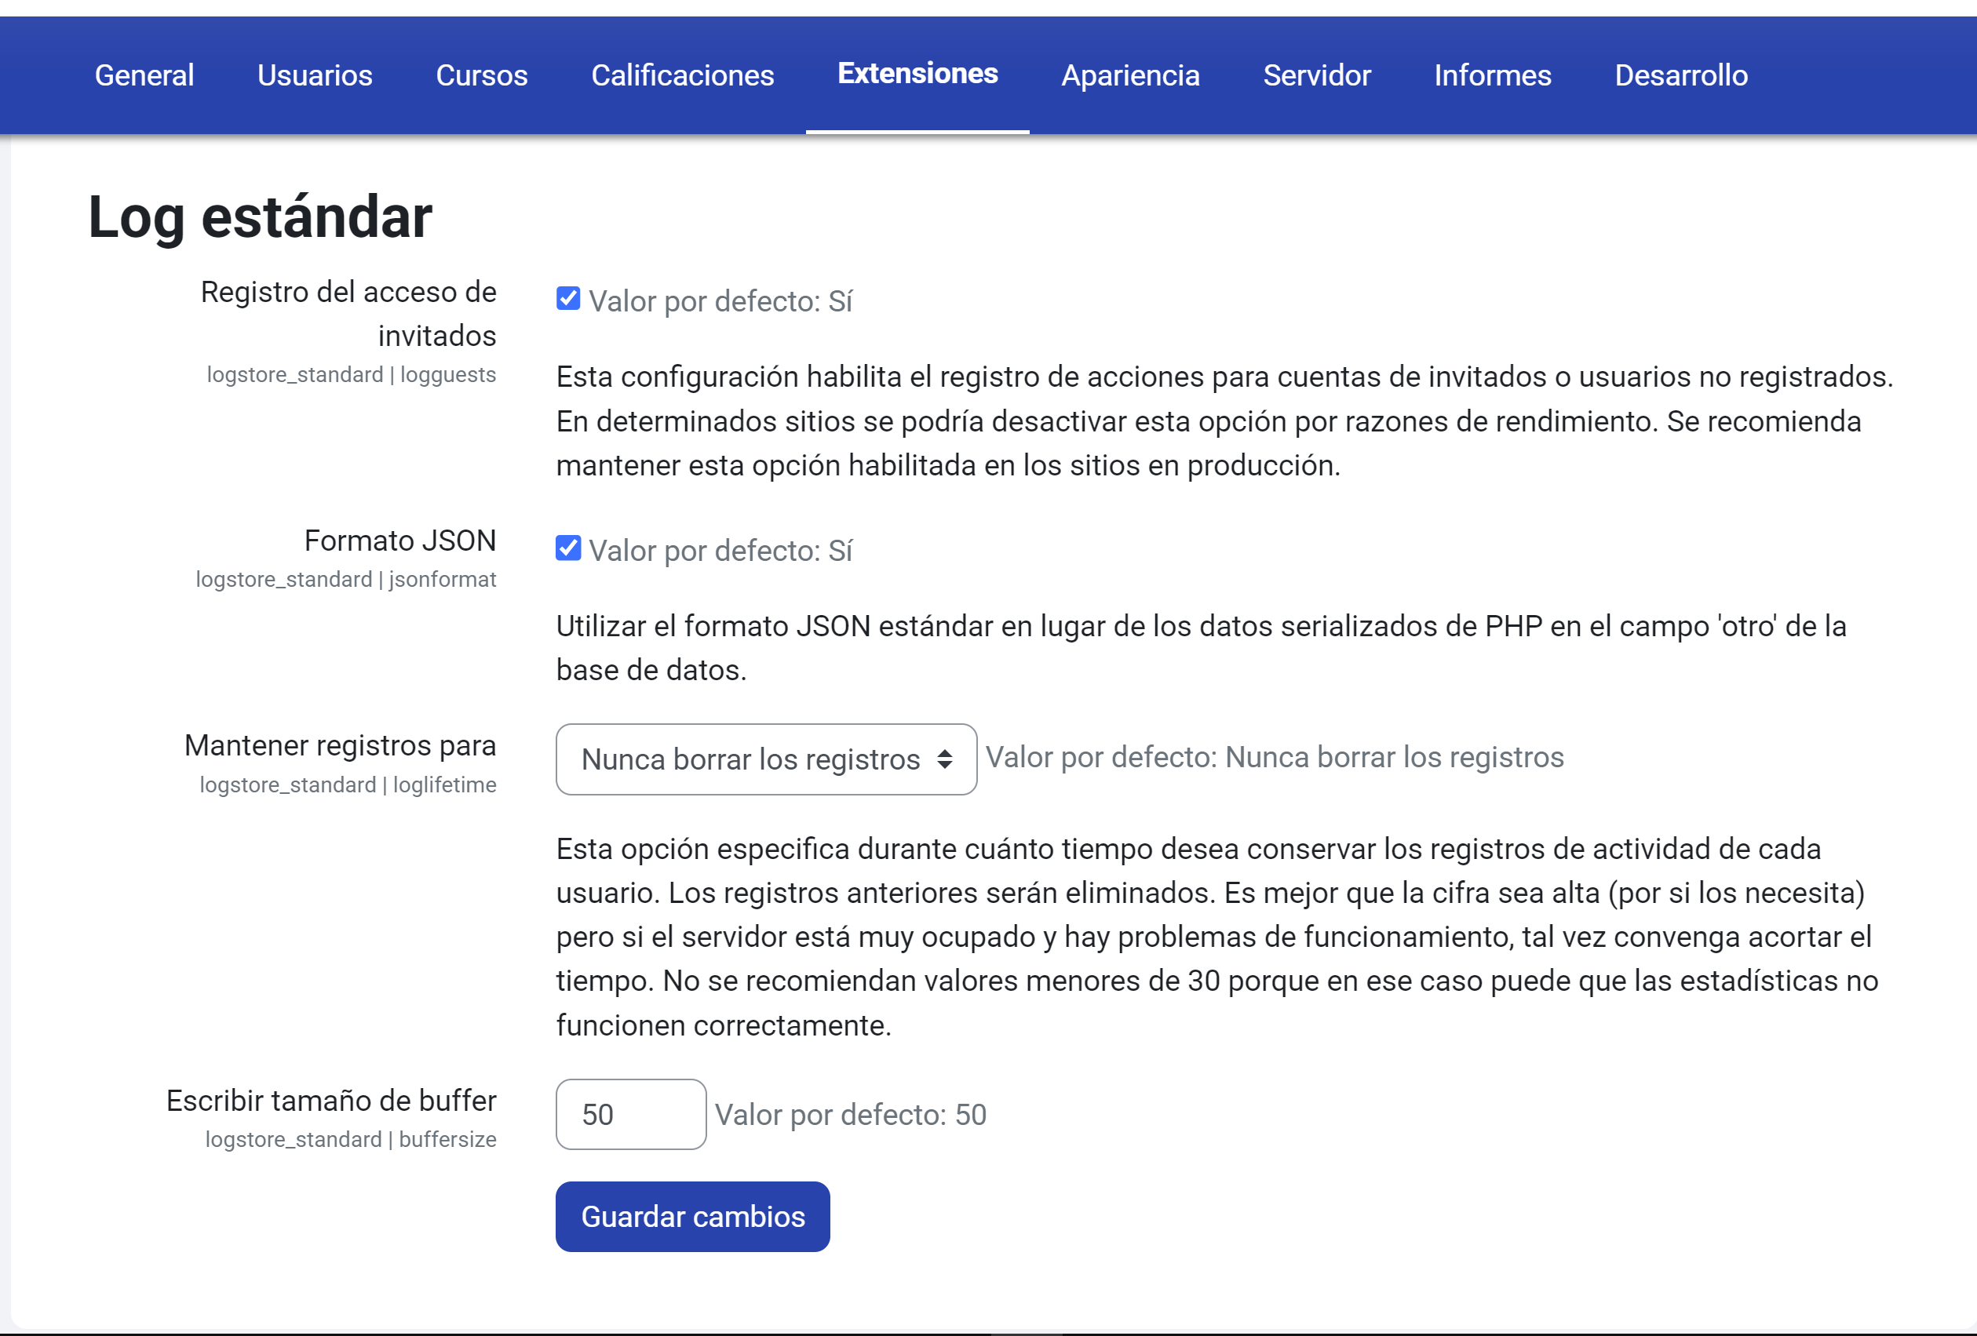The width and height of the screenshot is (1977, 1336).
Task: Click 'Valor por defecto: Nunca borrar los registros'
Action: point(1275,757)
